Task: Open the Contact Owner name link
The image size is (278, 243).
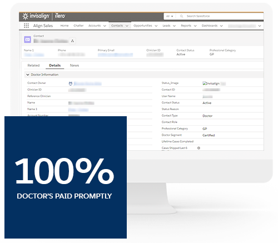Action: [87, 83]
